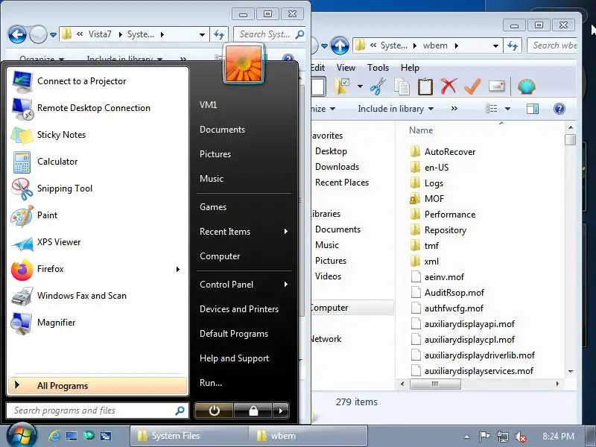Click the envelope icon in wbem toolbar
Viewport: 596px width, 447px height.
[x=496, y=86]
